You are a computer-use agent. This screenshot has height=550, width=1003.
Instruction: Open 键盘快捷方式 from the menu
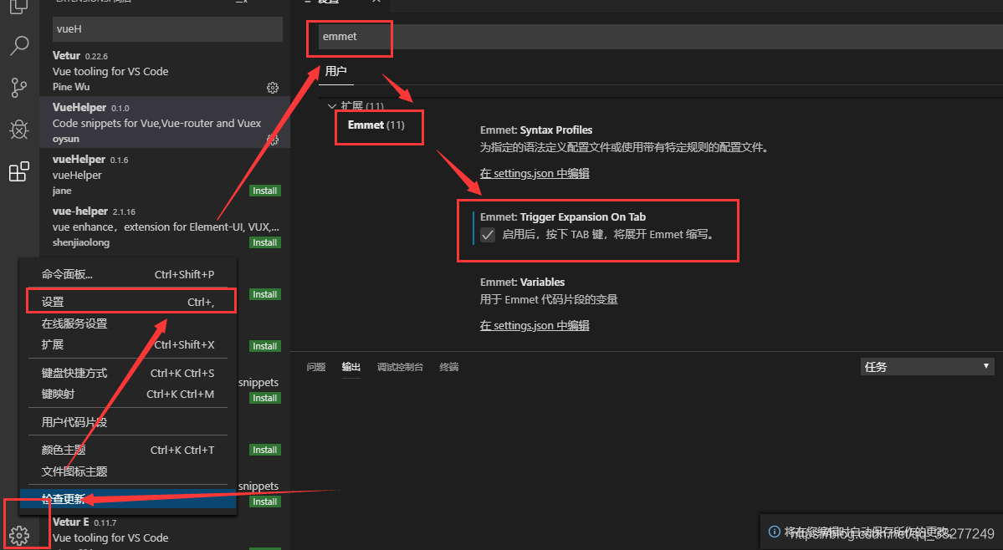tap(128, 373)
